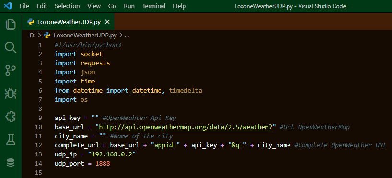Screen dimensions: 392x178
Task: Click 'json' in the import line
Action: [88, 72]
